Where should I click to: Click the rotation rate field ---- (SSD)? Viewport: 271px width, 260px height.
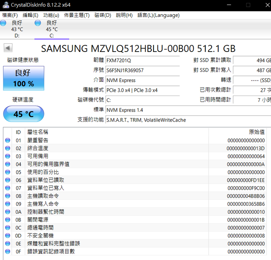pos(252,80)
